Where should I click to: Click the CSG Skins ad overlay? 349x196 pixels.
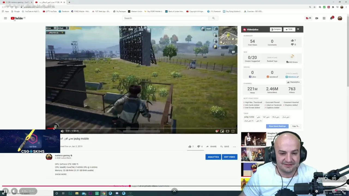pos(30,141)
